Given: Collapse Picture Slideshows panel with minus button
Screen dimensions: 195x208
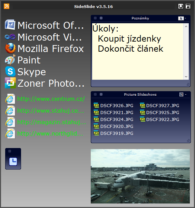Looking at the screenshot, I should coord(186,94).
